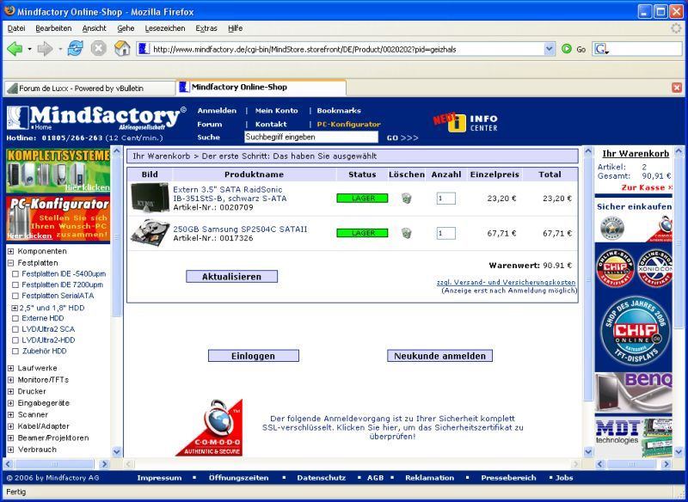
Task: Open the URL bar history dropdown
Action: pyautogui.click(x=550, y=49)
